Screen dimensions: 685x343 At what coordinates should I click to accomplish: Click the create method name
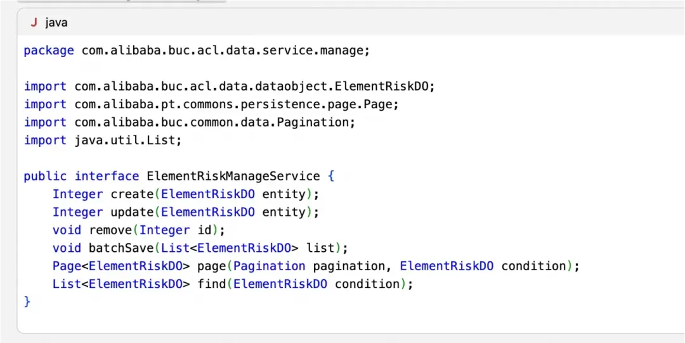[132, 194]
